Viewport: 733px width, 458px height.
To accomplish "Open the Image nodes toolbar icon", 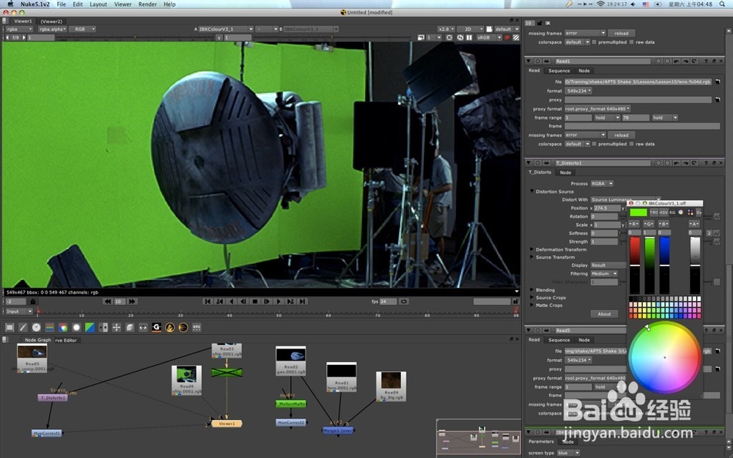I will [x=10, y=328].
